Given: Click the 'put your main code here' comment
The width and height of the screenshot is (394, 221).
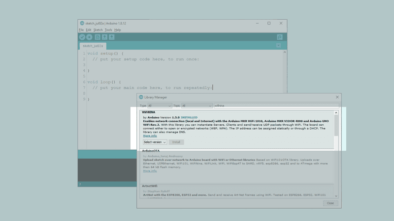Looking at the screenshot, I should 152,88.
